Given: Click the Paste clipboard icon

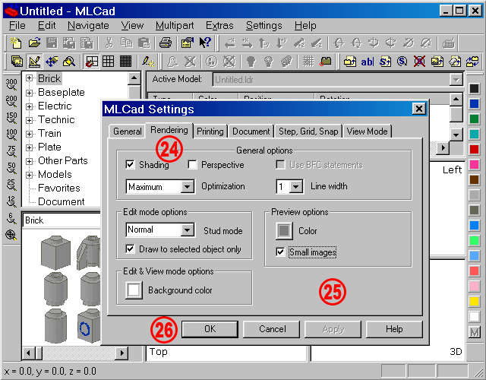Looking at the screenshot, I should point(144,43).
